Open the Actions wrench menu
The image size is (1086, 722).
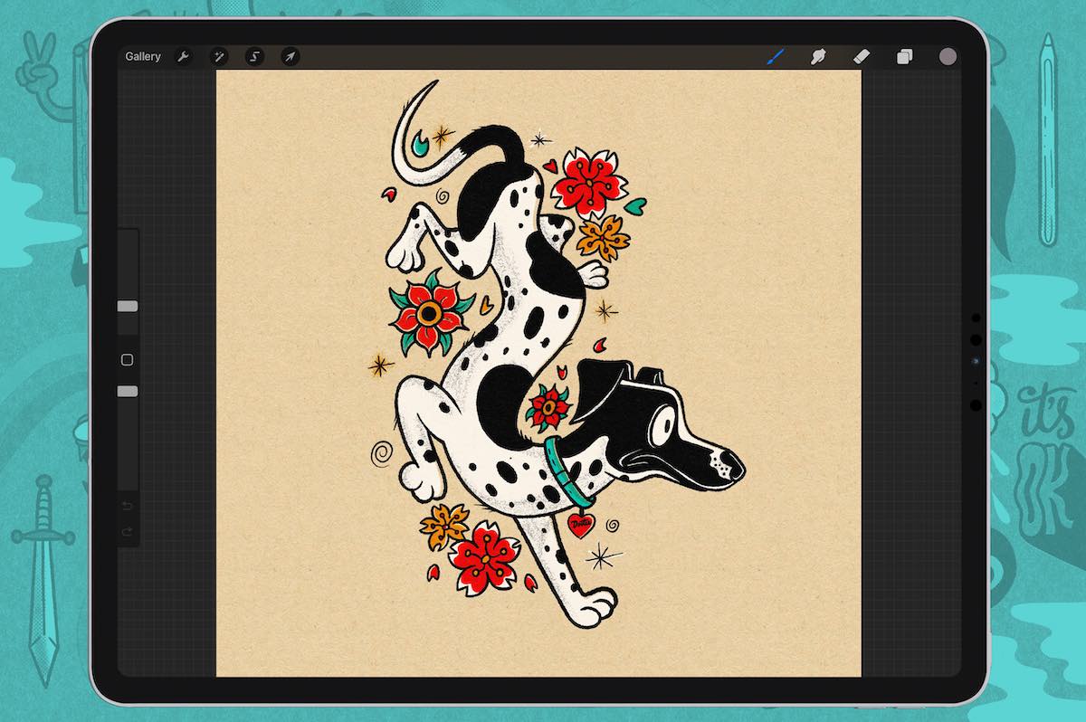point(184,56)
